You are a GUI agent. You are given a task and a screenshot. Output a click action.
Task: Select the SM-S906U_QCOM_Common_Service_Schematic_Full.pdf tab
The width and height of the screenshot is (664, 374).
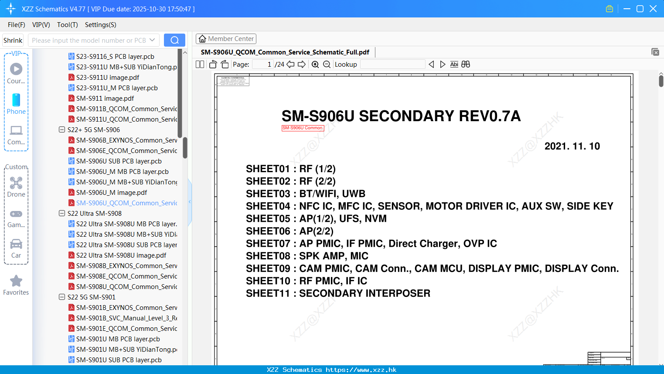click(285, 52)
